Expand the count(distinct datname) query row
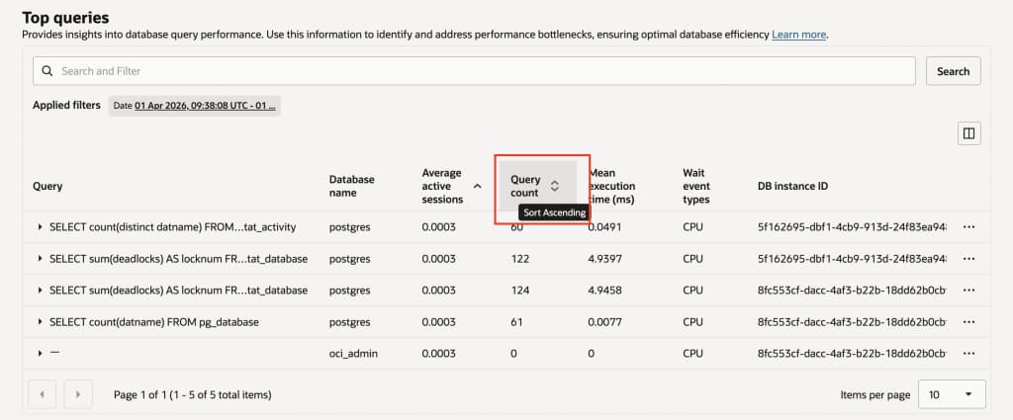 tap(40, 227)
